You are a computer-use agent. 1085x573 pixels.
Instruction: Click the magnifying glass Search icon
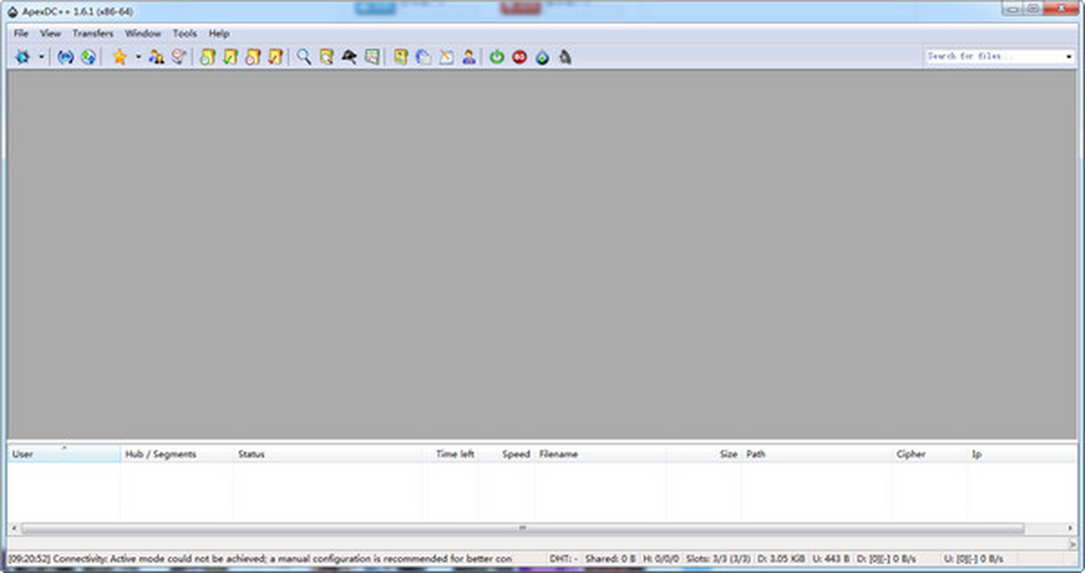[304, 57]
